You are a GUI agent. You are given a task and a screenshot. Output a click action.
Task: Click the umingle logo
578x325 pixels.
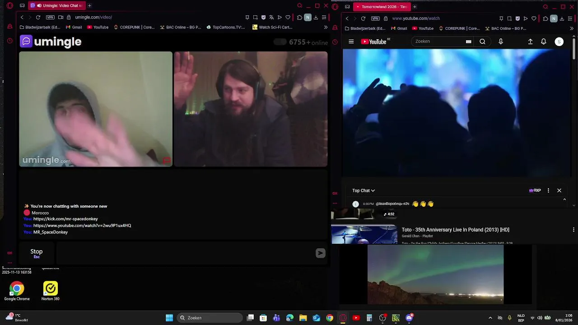click(x=51, y=42)
